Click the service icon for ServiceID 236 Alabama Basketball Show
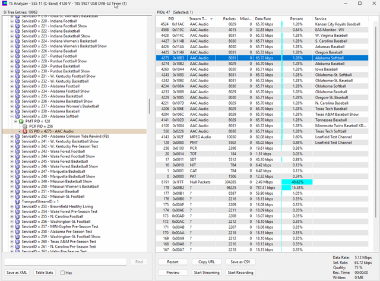Viewport: 380px width, 281px height. [17, 101]
